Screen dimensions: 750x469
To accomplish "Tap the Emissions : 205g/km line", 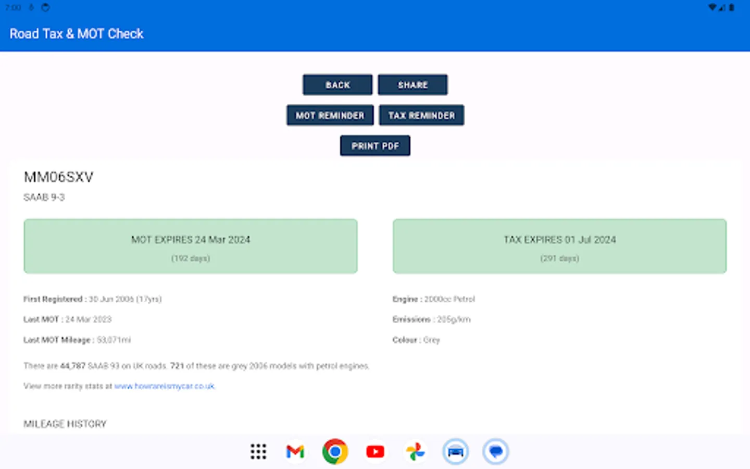I will pos(431,319).
